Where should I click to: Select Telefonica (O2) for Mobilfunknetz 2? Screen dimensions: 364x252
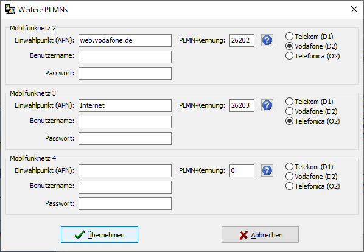[x=312, y=56]
